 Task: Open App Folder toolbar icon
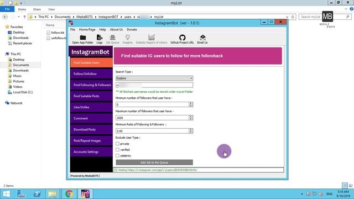[82, 39]
